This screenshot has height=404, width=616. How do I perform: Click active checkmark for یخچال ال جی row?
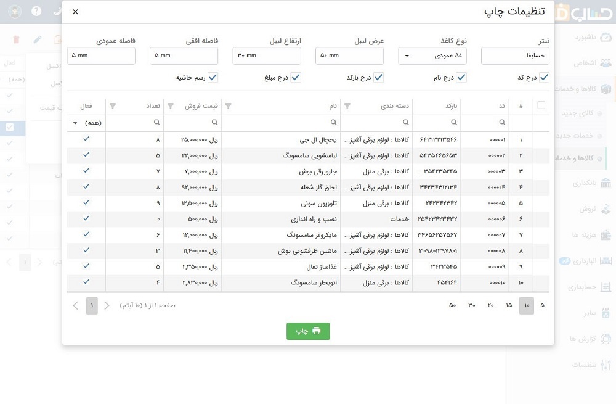tap(86, 139)
